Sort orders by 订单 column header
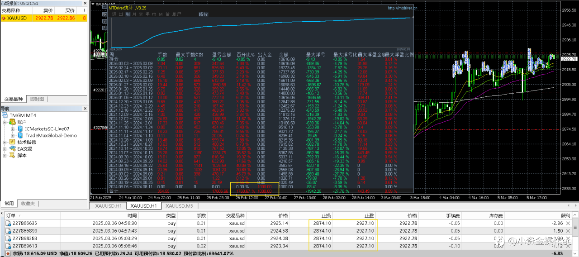The width and height of the screenshot is (579, 257). (x=11, y=216)
